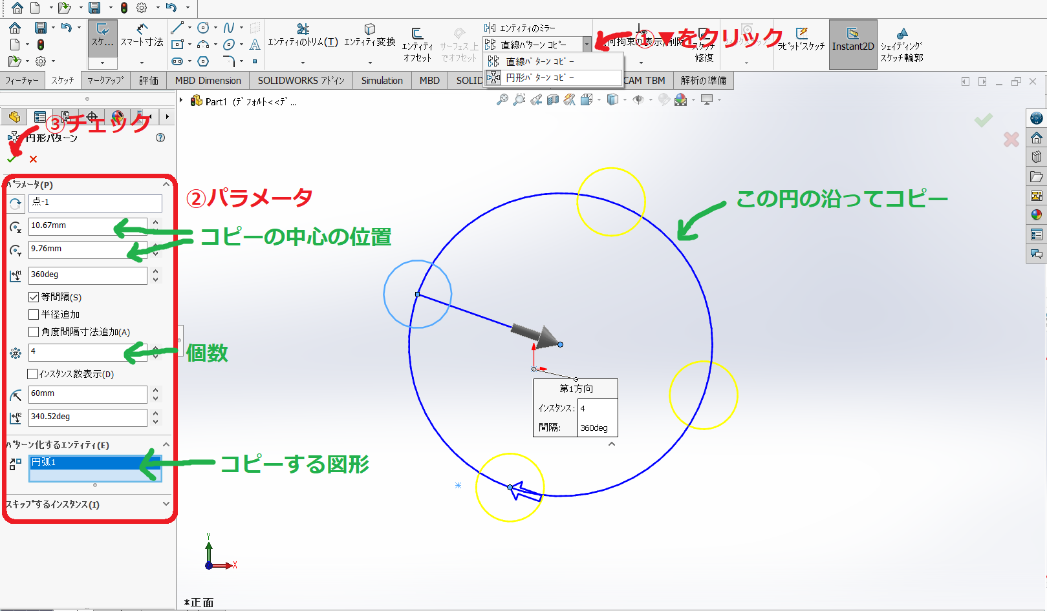Click Trim Entities (エンティティのトリム)

point(303,36)
